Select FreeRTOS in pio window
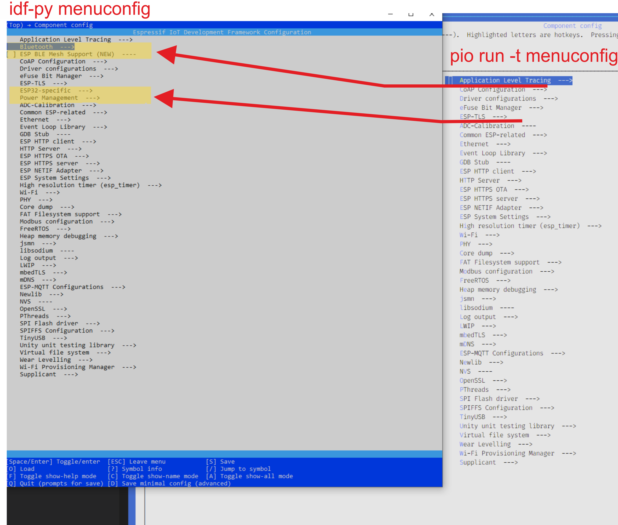This screenshot has height=525, width=618. [x=485, y=281]
